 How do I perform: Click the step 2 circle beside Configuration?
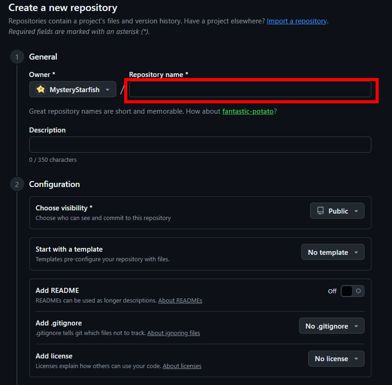[17, 184]
